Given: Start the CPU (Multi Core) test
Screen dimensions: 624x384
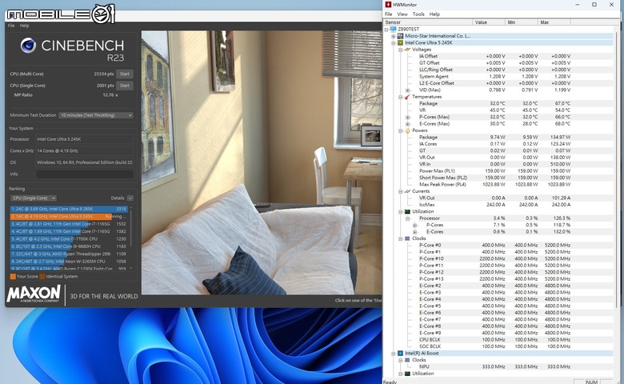Looking at the screenshot, I should (x=125, y=74).
